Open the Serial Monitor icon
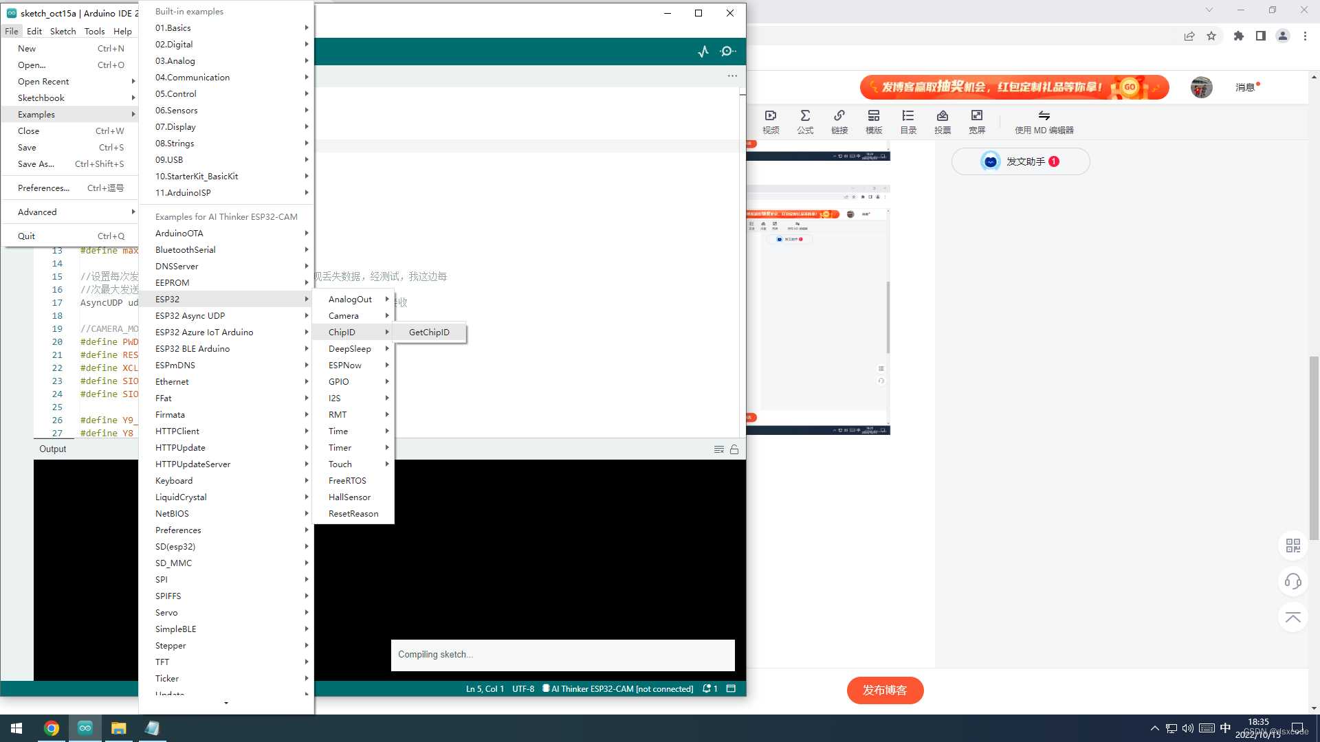Viewport: 1320px width, 742px height. 727,52
